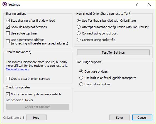156x124 pixels.
Task: Click the OnionShare logo icon in title bar
Action: pos(5,4)
